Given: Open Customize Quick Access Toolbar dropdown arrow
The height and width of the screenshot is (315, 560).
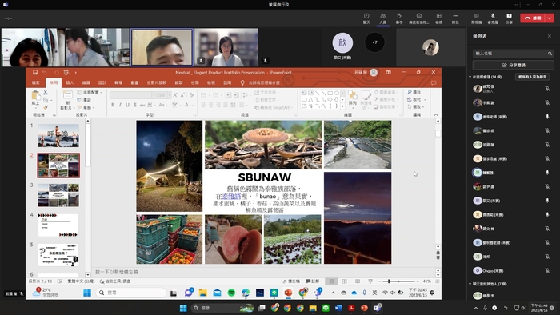Looking at the screenshot, I should [x=75, y=73].
